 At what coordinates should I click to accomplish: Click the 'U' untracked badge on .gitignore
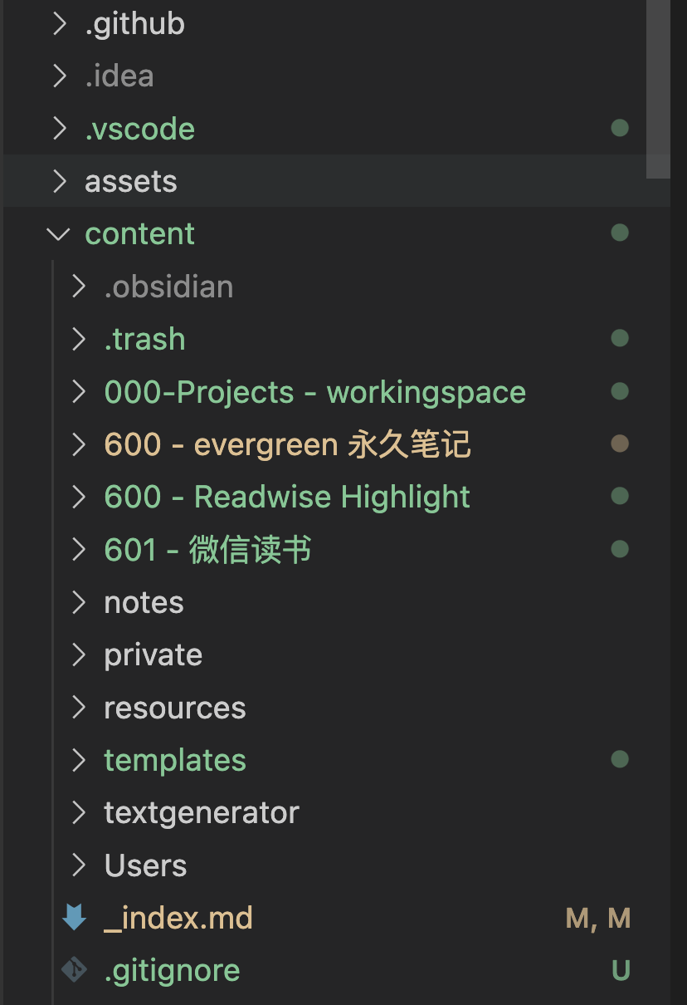click(x=621, y=969)
